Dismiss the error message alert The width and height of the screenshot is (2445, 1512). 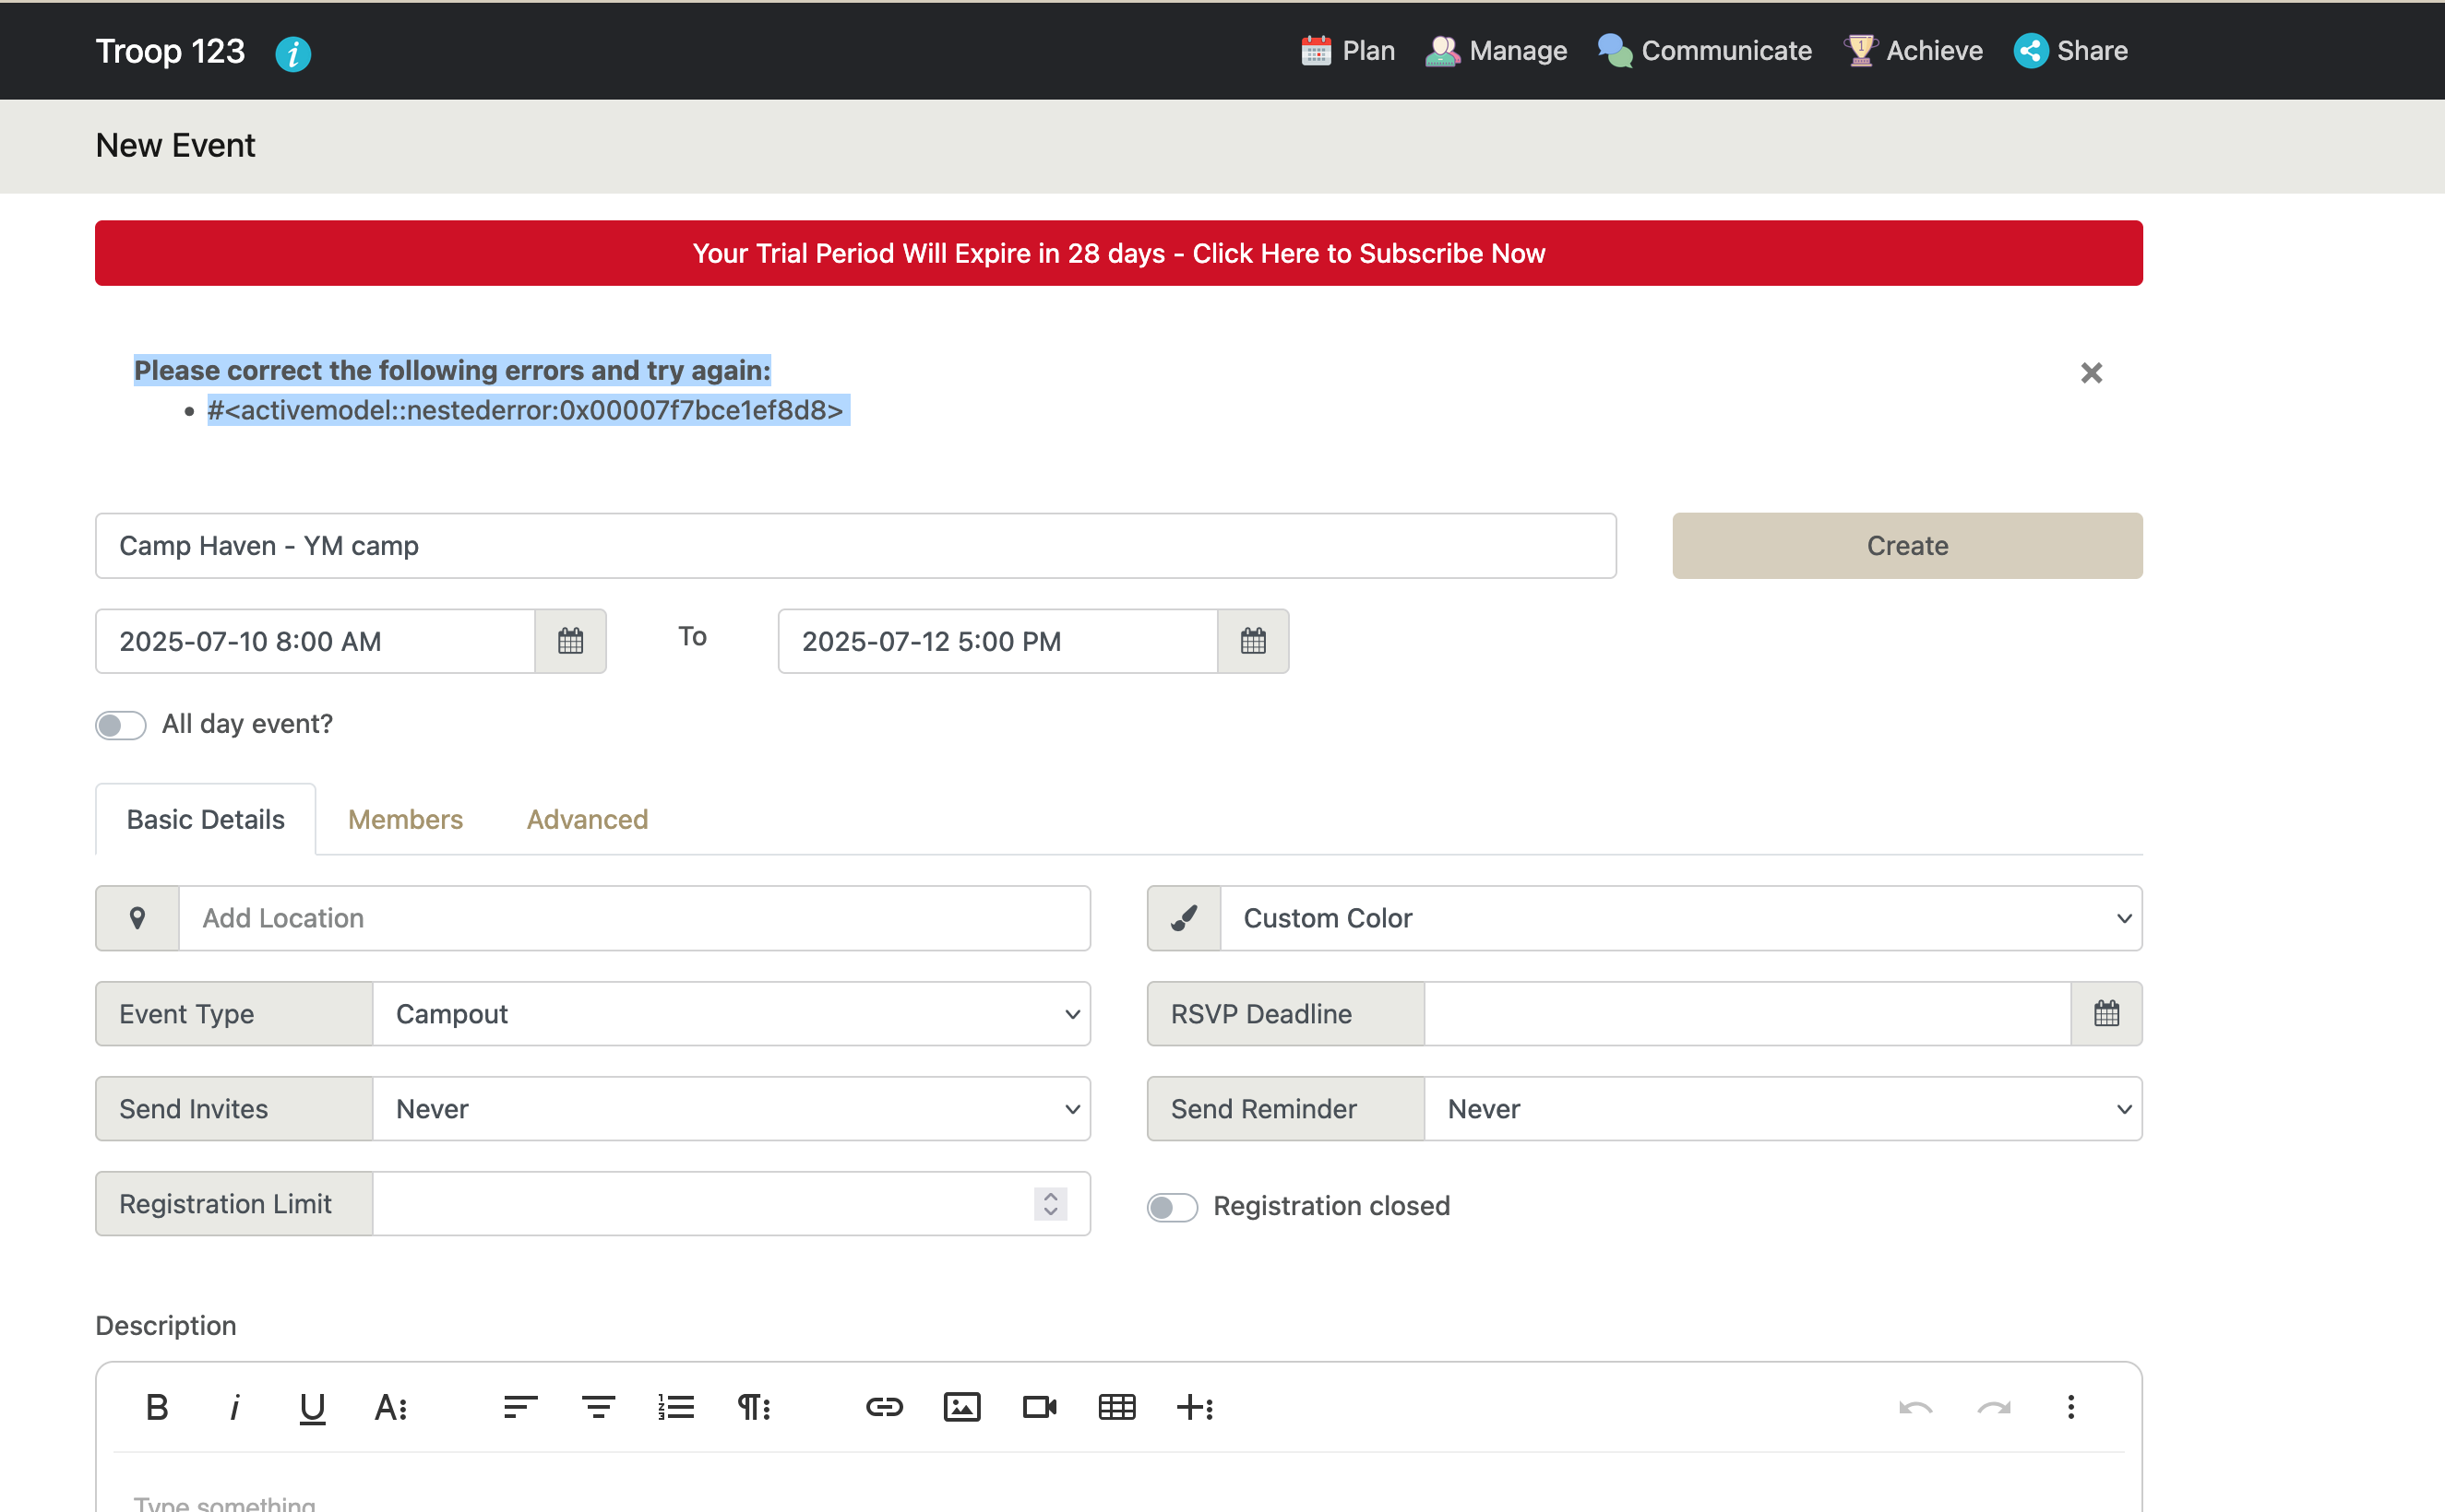[2092, 372]
